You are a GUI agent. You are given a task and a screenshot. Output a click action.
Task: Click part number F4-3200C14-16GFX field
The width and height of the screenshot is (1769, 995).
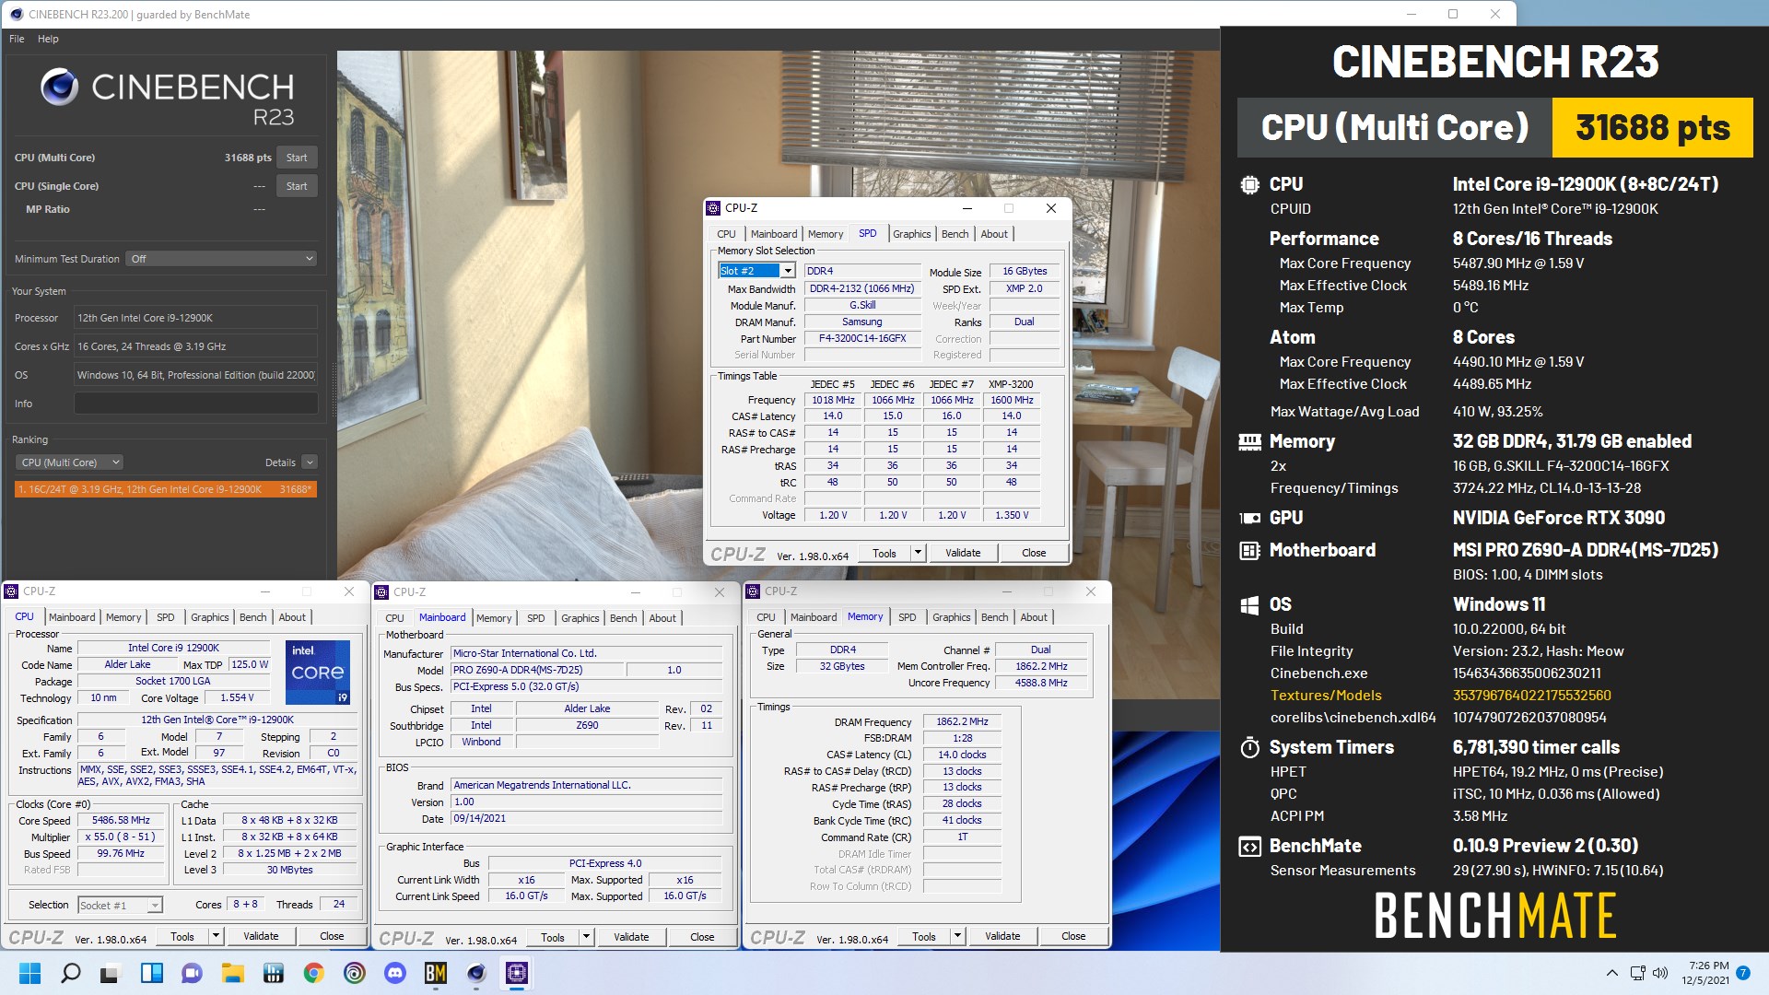(862, 338)
